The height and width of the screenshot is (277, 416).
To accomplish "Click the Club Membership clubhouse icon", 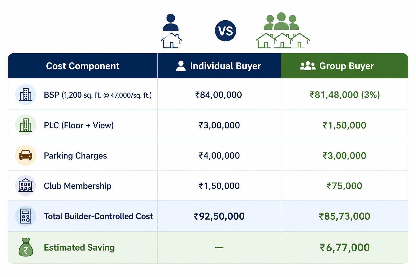I will 26,186.
